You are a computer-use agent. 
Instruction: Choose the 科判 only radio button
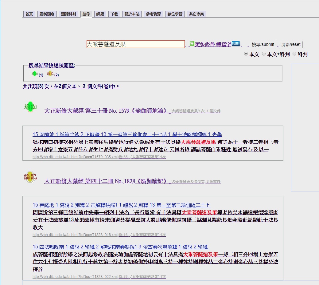[x=294, y=54]
